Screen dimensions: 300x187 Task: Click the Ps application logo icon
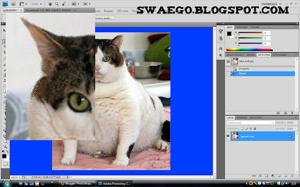5,4
